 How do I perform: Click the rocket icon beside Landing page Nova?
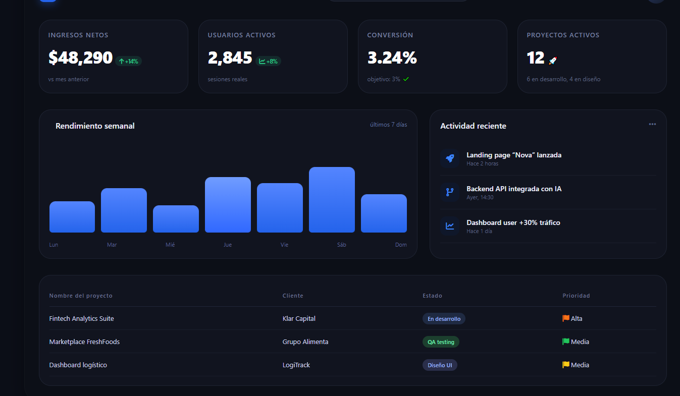point(449,158)
